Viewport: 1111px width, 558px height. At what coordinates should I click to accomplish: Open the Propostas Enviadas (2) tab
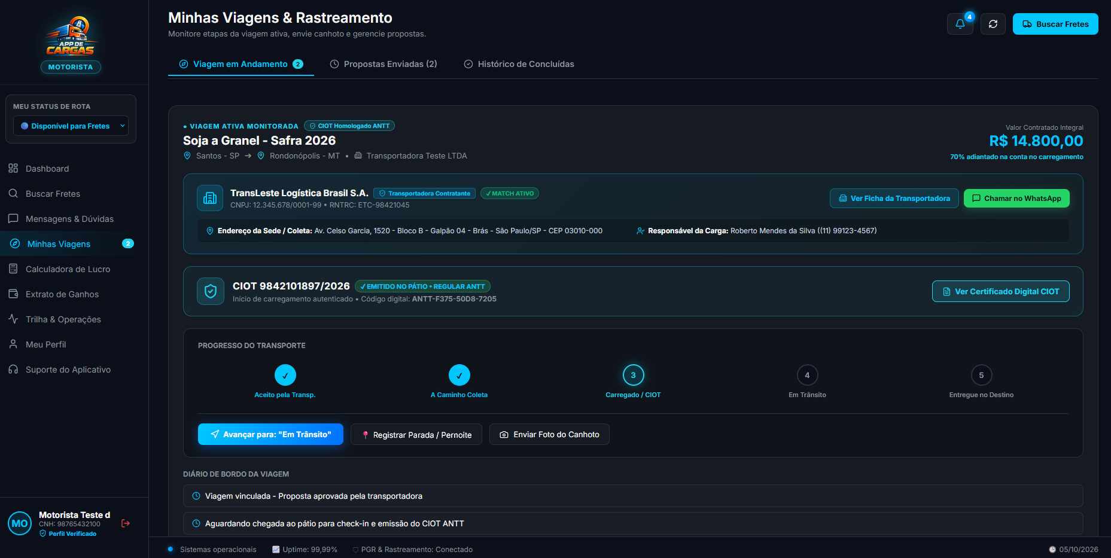tap(383, 64)
